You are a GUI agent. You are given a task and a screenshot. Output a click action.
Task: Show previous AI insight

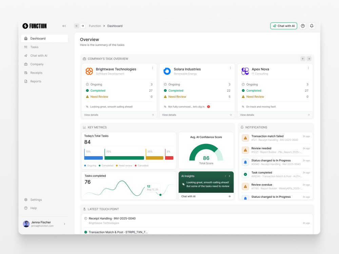[225, 176]
